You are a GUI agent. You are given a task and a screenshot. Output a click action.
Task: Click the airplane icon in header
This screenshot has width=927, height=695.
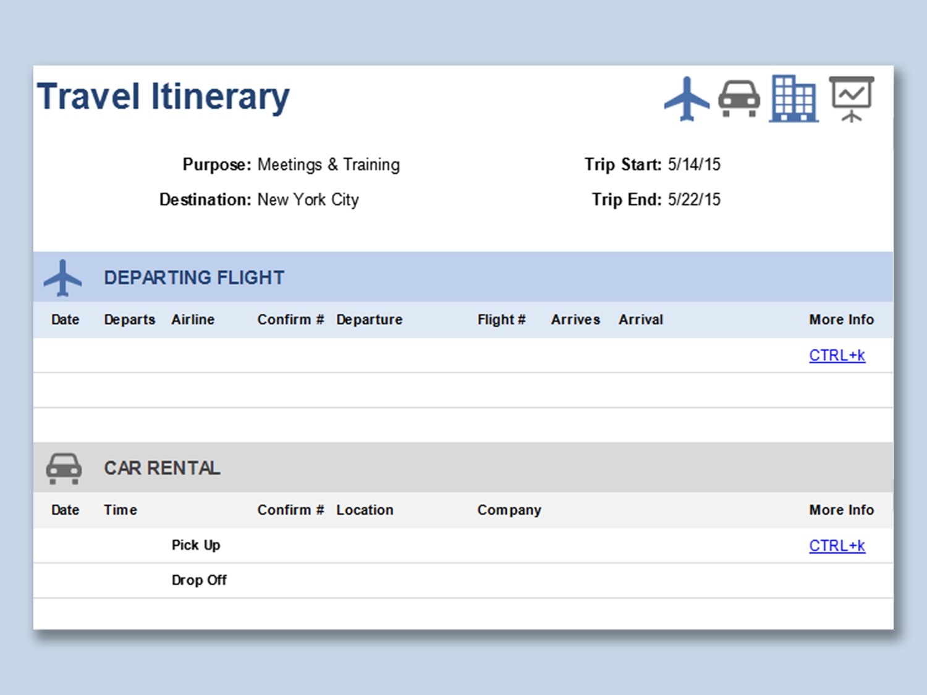(x=687, y=99)
